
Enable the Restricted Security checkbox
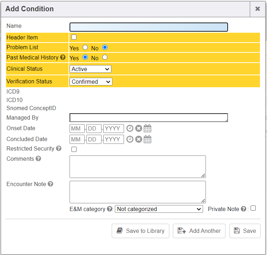[74, 149]
